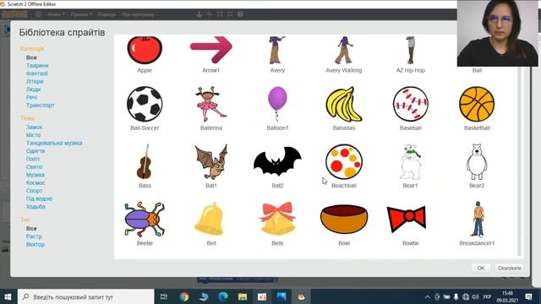541x304 pixels.
Task: Cancel the sprite library with Скасувати
Action: (509, 268)
